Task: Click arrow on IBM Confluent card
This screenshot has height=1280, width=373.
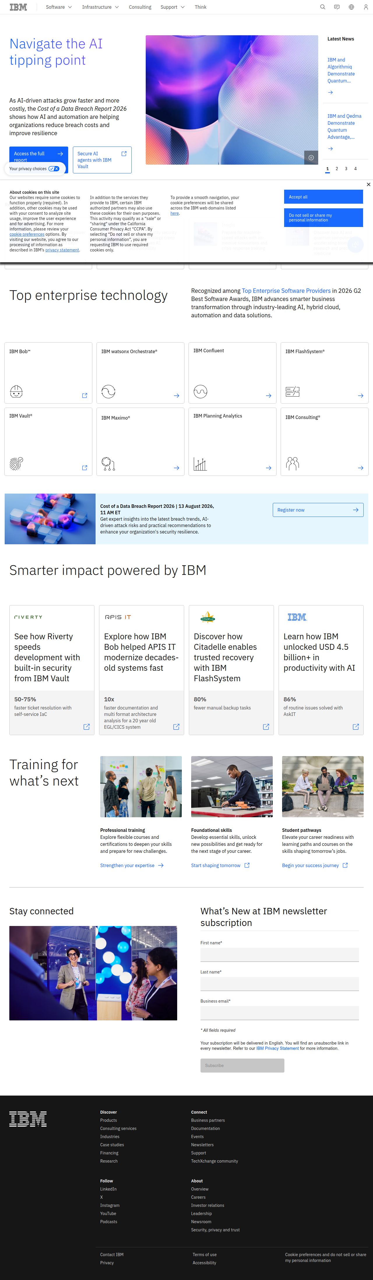Action: (x=268, y=395)
